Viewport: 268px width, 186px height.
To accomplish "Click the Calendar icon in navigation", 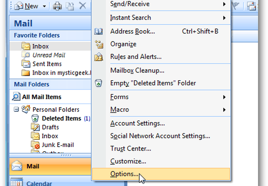I will [x=17, y=182].
